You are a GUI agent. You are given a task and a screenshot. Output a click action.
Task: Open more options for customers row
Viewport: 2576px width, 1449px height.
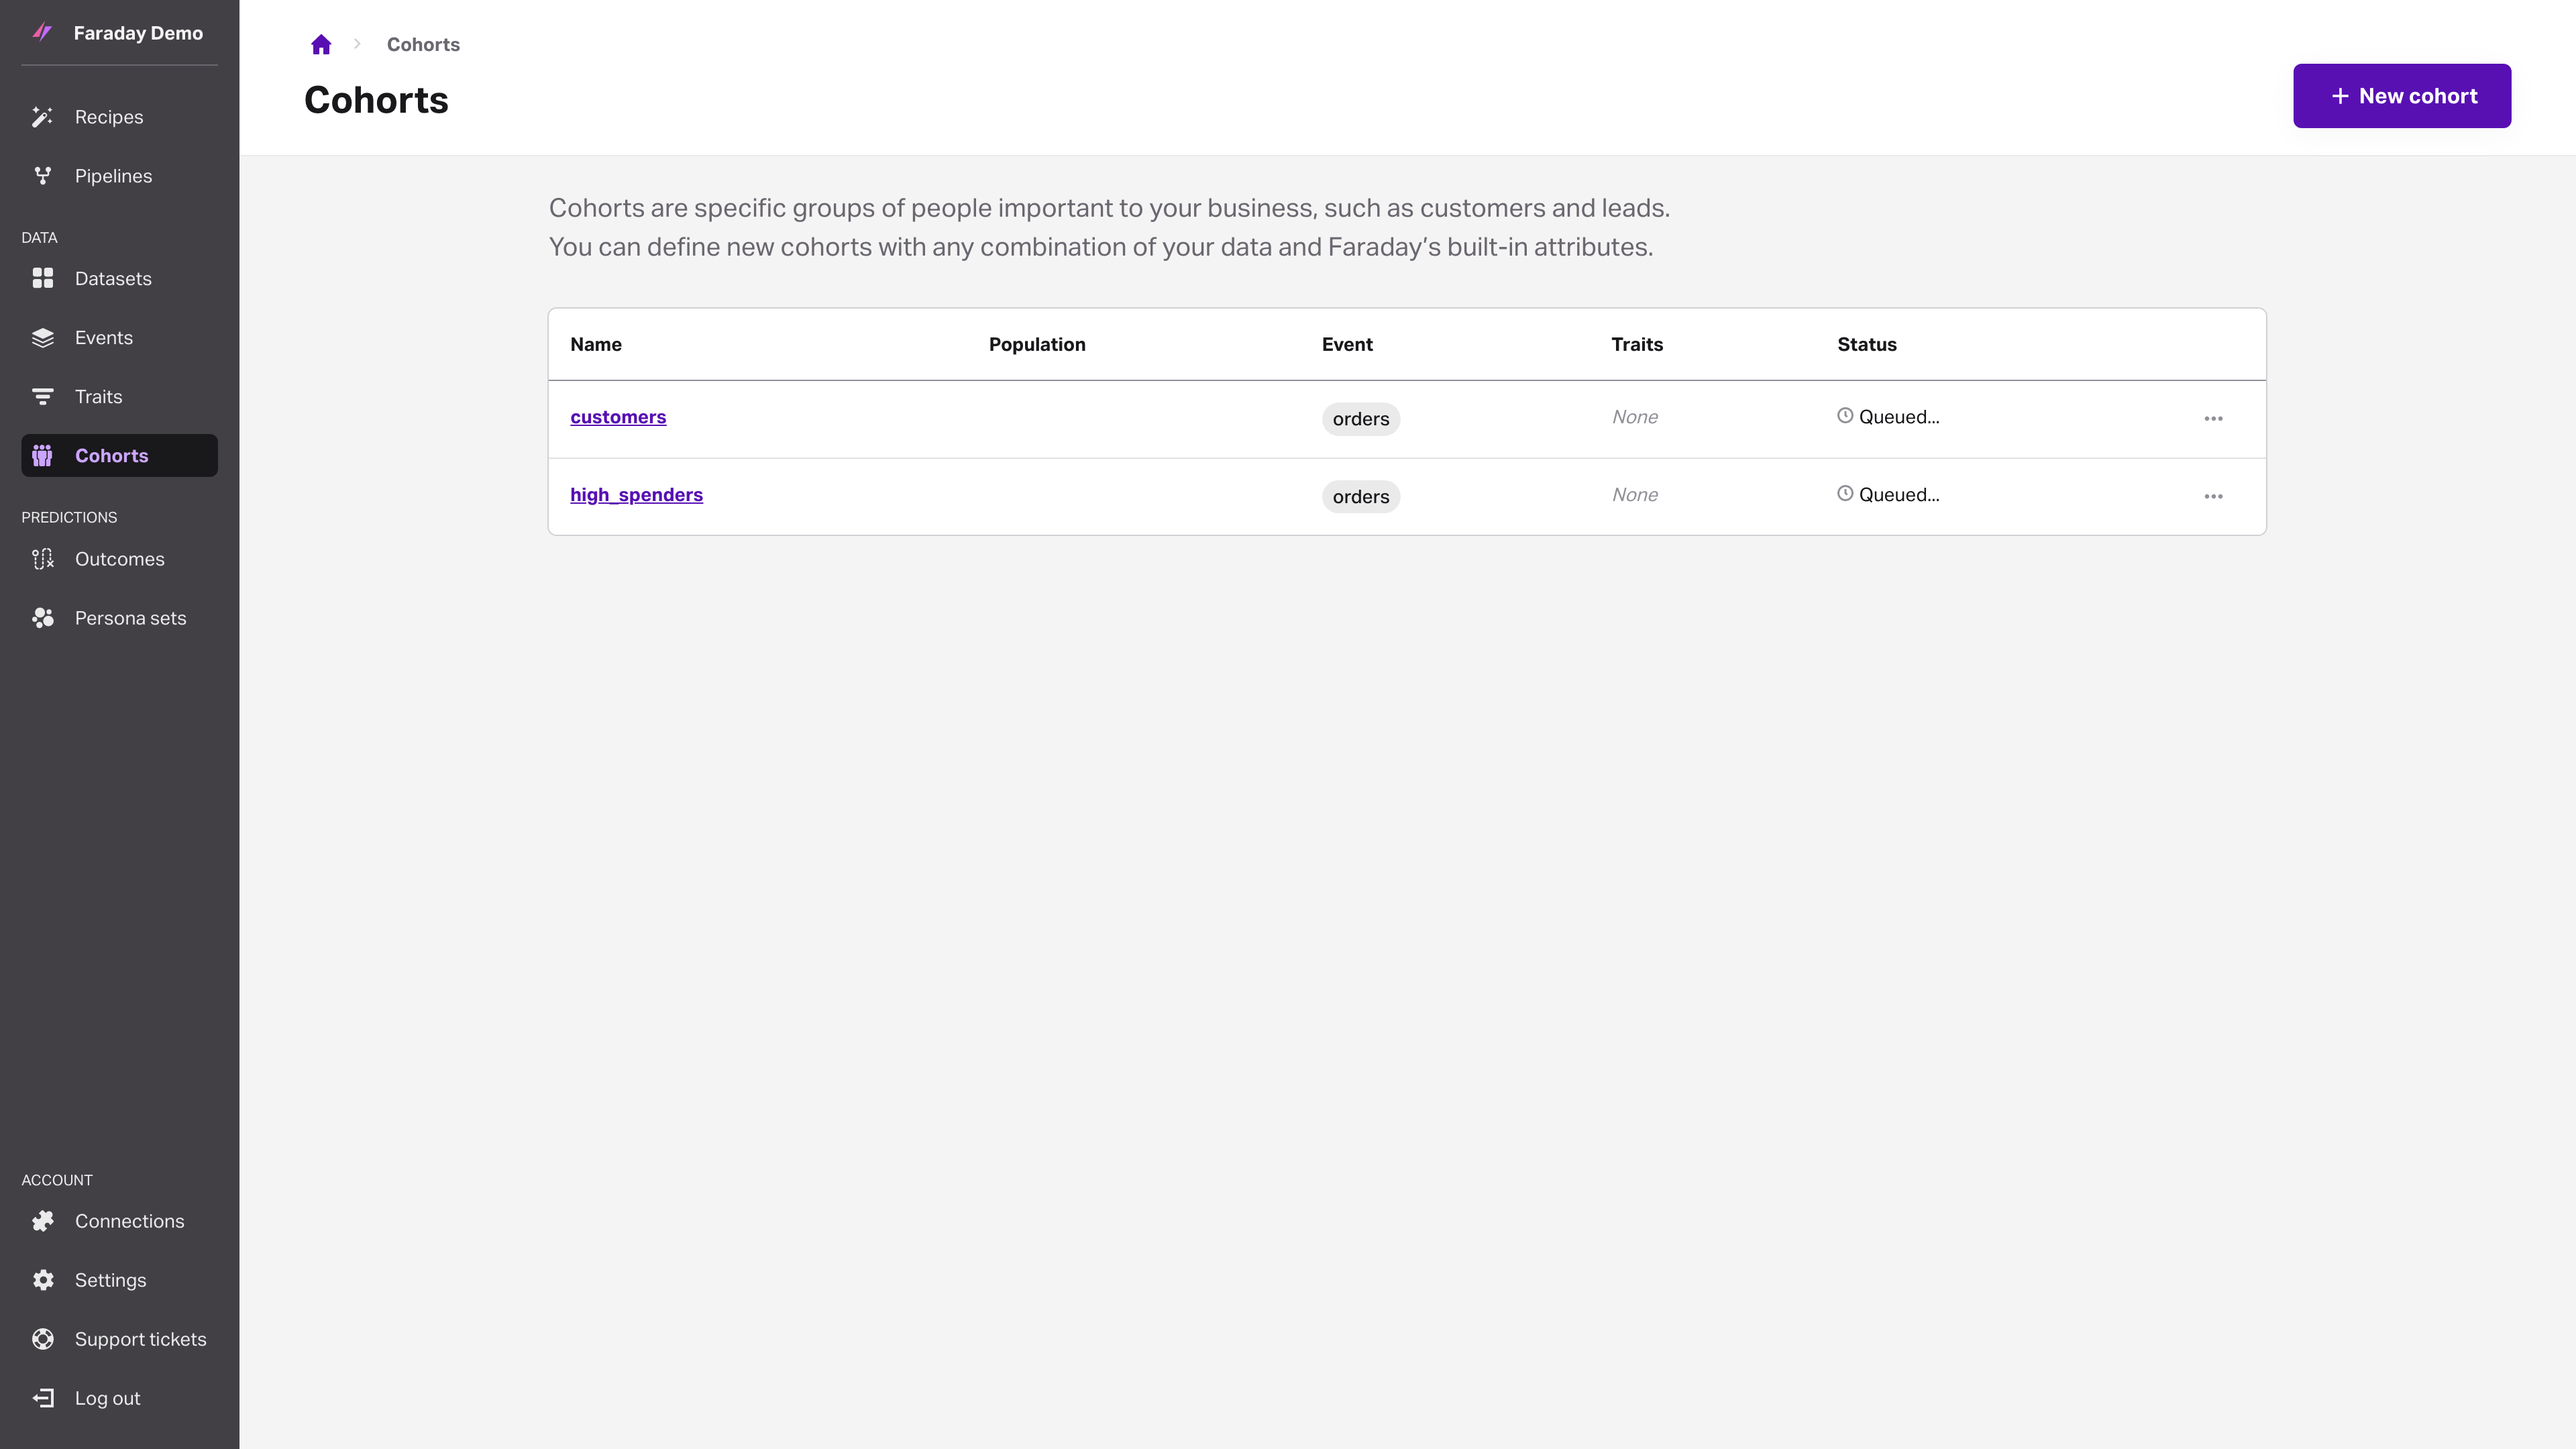click(2213, 419)
